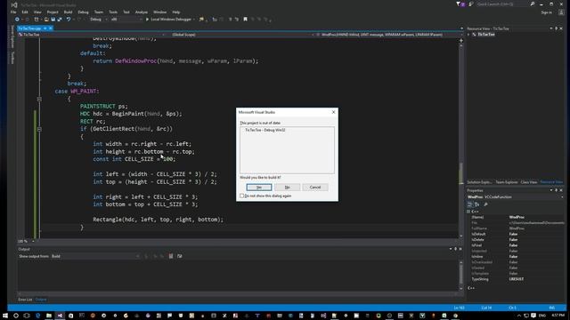The image size is (570, 320).
Task: Open the x86 platform dropdown
Action: 126,20
